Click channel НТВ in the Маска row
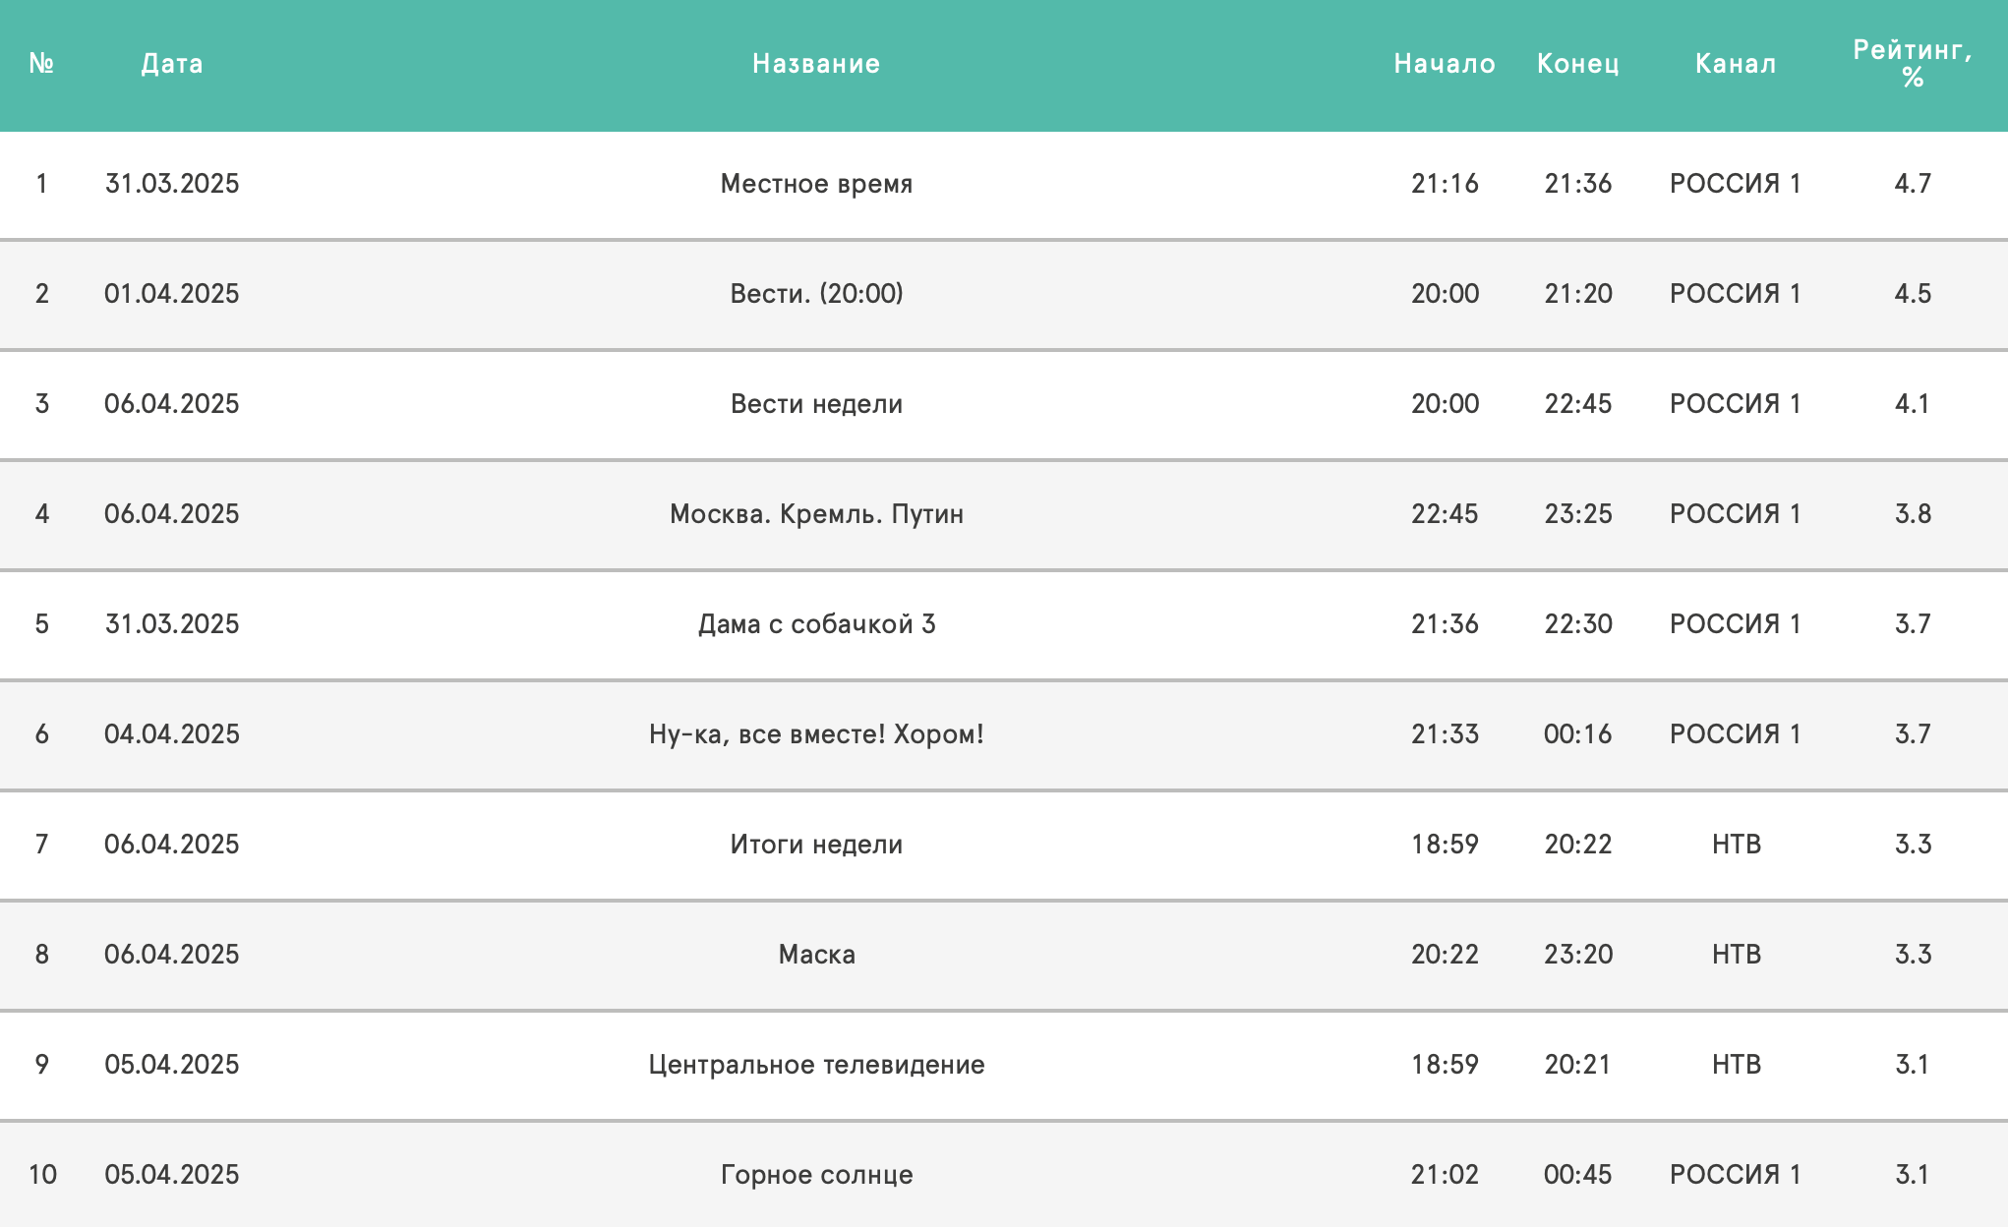Viewport: 2008px width, 1227px height. pyautogui.click(x=1736, y=955)
